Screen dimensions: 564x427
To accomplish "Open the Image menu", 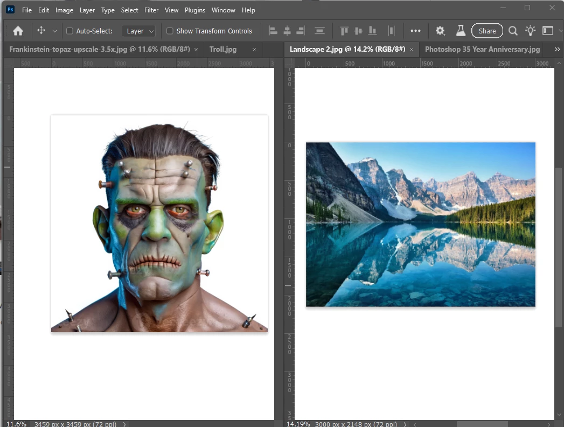I will click(x=65, y=10).
